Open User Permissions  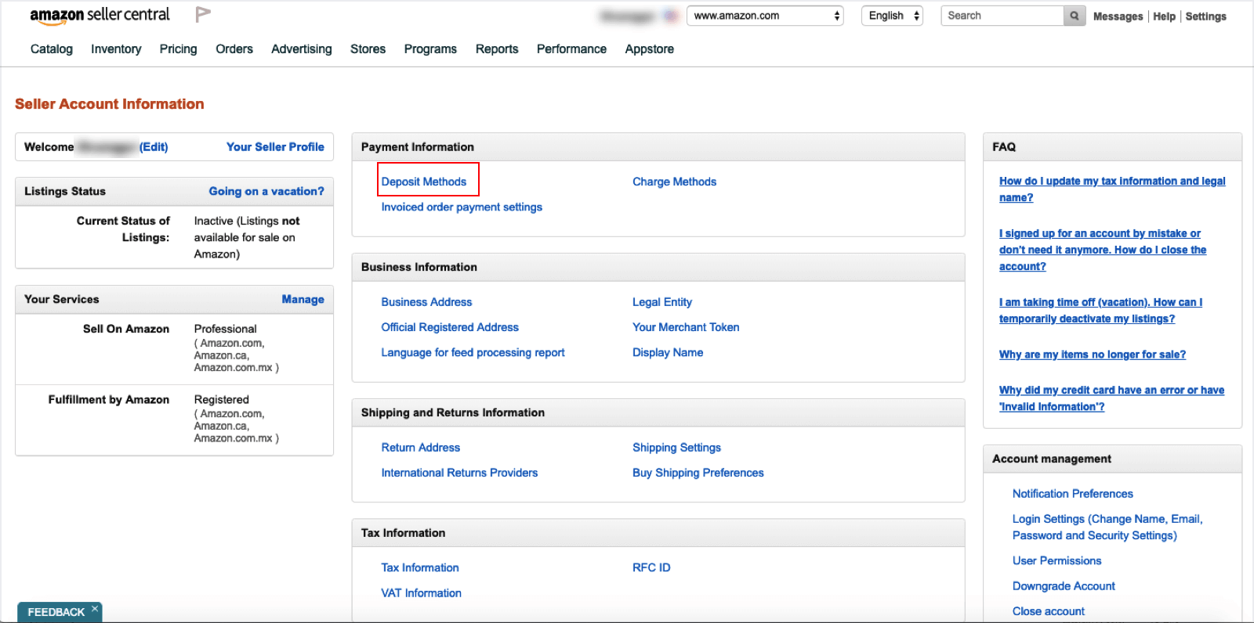click(x=1056, y=560)
